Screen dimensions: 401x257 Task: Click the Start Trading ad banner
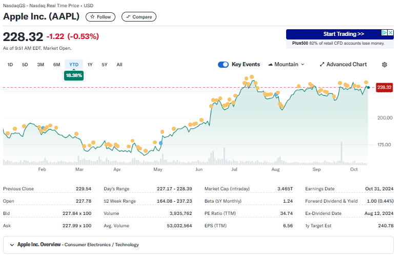[x=339, y=34]
